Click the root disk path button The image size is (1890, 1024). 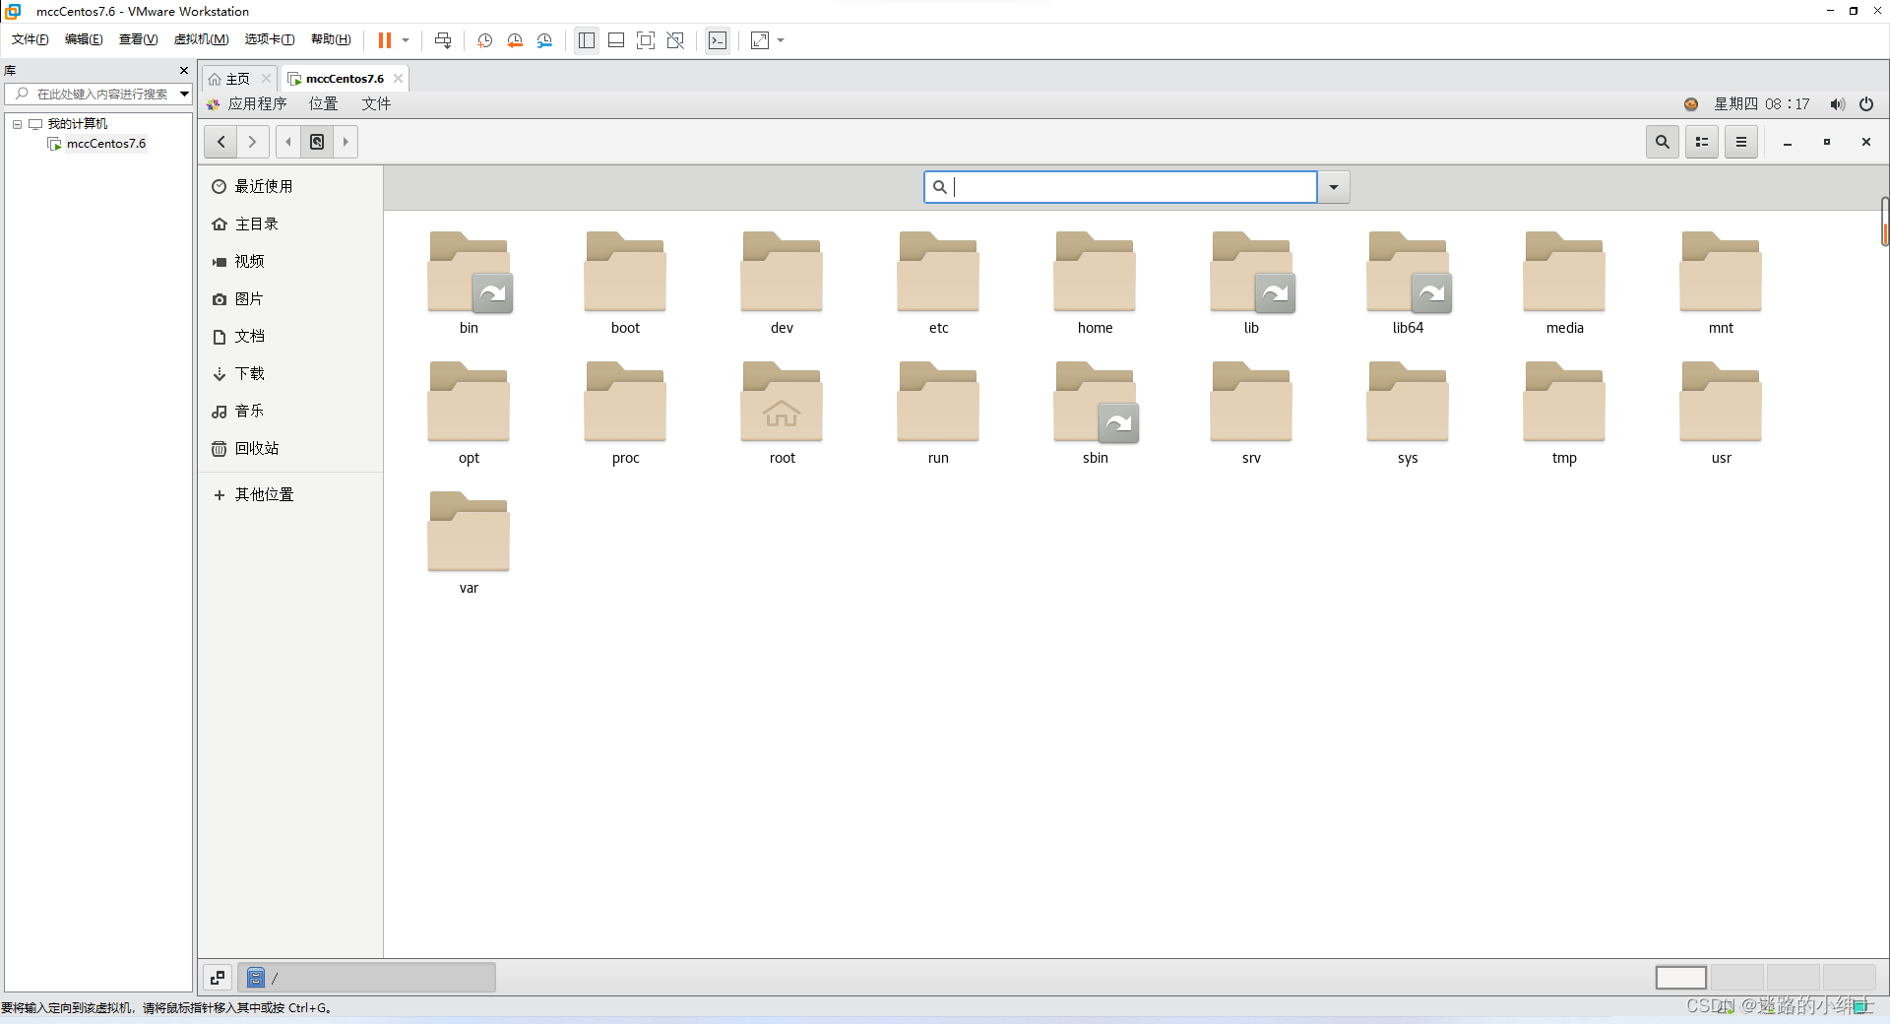317,142
